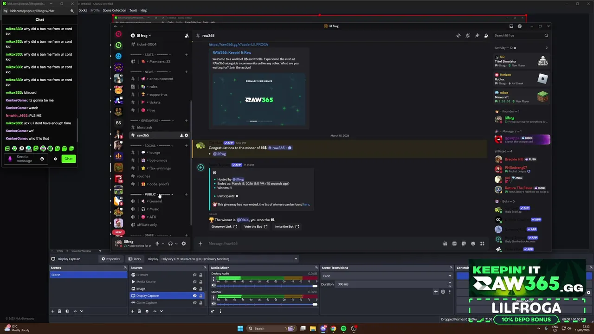Adjust the Mic/Aux volume slider
This screenshot has width=594, height=334.
tap(267, 304)
